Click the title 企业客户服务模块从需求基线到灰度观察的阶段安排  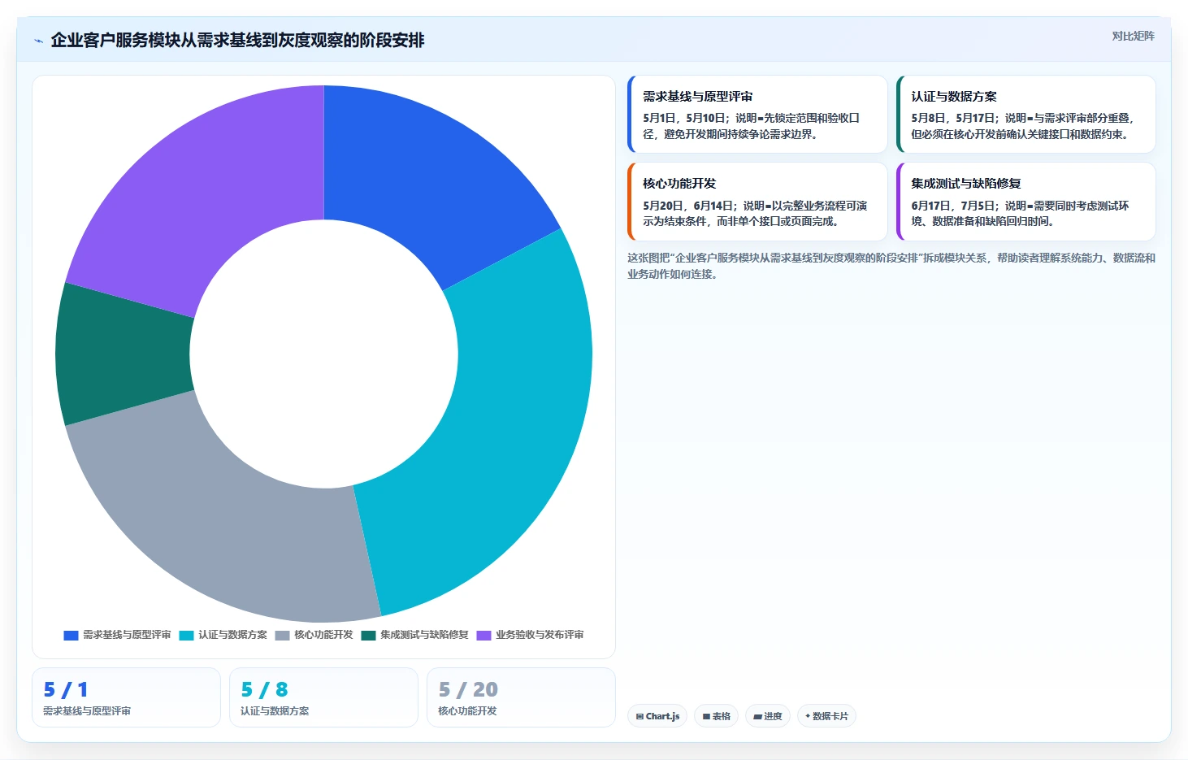[x=237, y=41]
